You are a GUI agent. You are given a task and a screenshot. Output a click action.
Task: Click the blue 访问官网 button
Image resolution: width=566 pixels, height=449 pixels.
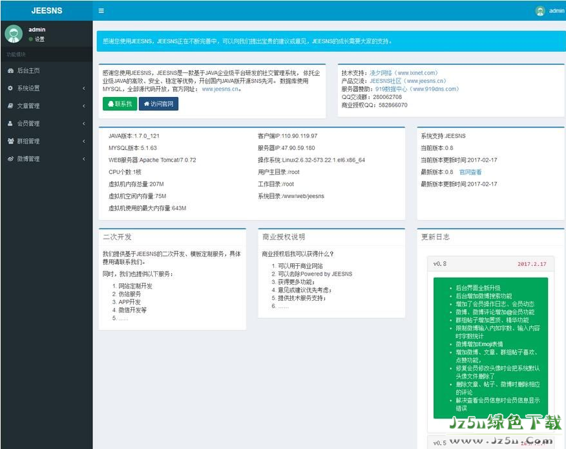[x=158, y=104]
